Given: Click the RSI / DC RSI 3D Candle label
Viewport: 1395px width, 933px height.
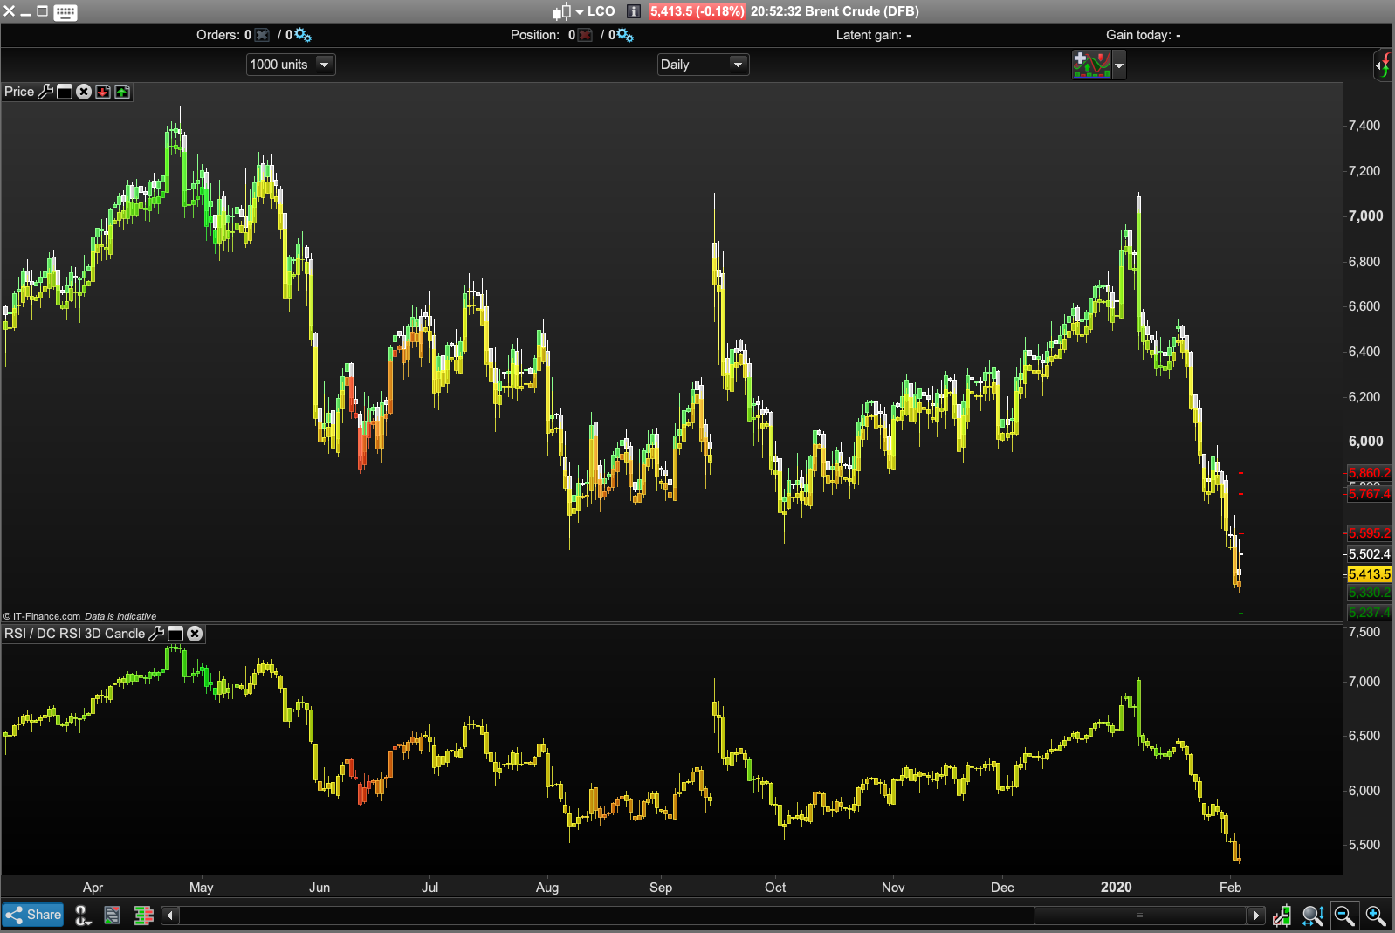Looking at the screenshot, I should point(75,634).
